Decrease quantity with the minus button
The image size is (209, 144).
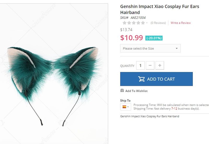click(x=150, y=65)
